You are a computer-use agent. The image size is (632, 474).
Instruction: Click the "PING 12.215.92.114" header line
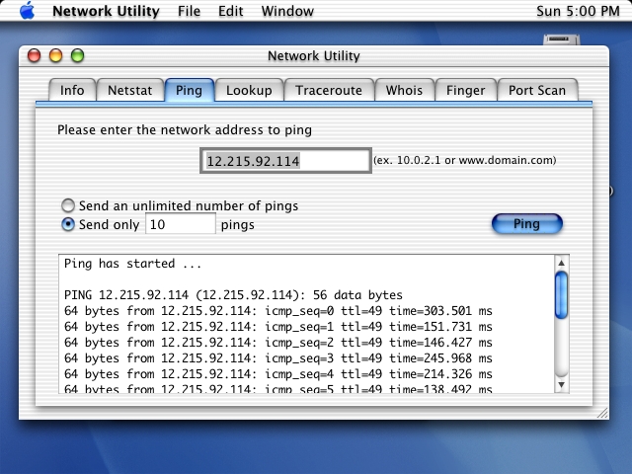click(x=233, y=295)
